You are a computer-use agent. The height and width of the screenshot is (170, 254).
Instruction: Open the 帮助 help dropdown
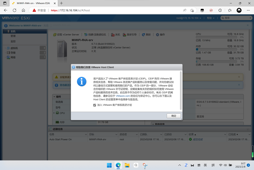click(x=211, y=18)
